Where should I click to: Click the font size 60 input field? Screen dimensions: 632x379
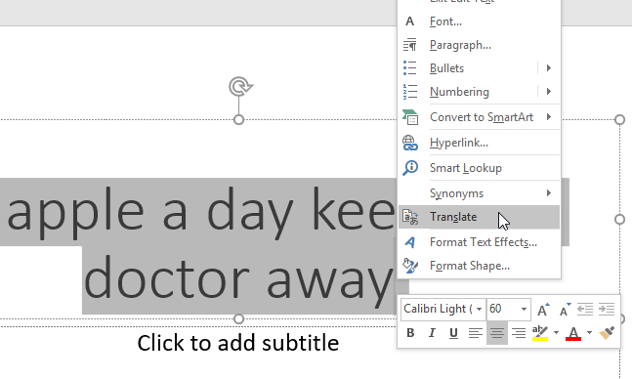point(502,310)
